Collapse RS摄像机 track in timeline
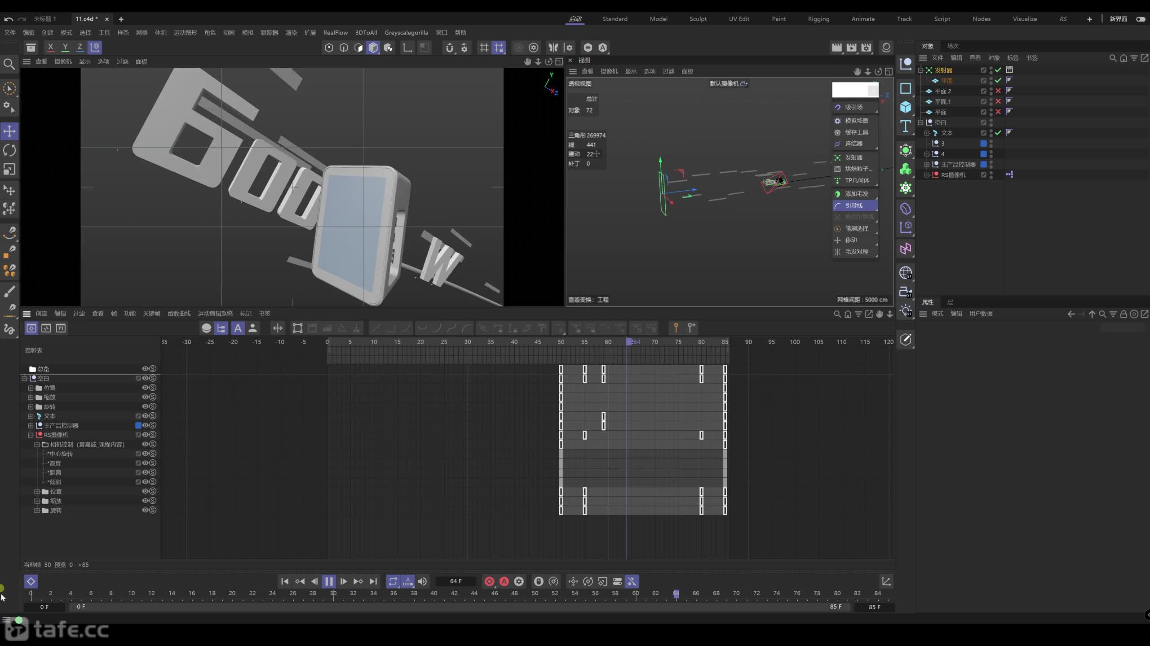 coord(31,435)
